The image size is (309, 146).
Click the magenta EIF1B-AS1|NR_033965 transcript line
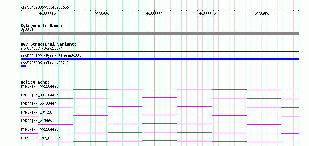point(160,141)
